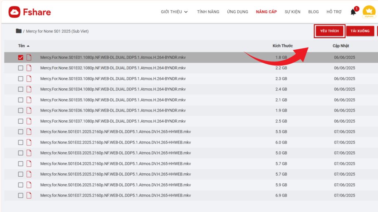The height and width of the screenshot is (212, 378).
Task: Click file icon of S01E04 1080p BYNDR
Action: point(29,89)
